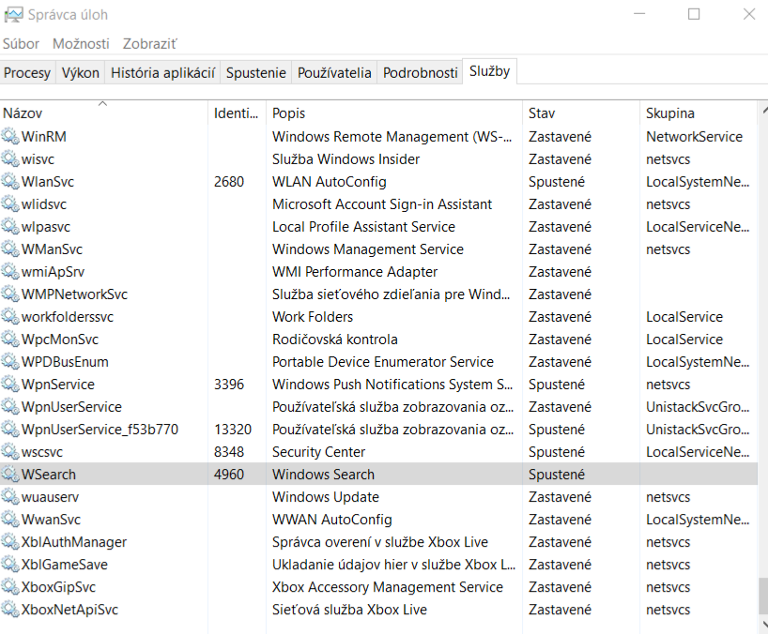The image size is (768, 634).
Task: Open the Podrobnosti tab
Action: 421,73
